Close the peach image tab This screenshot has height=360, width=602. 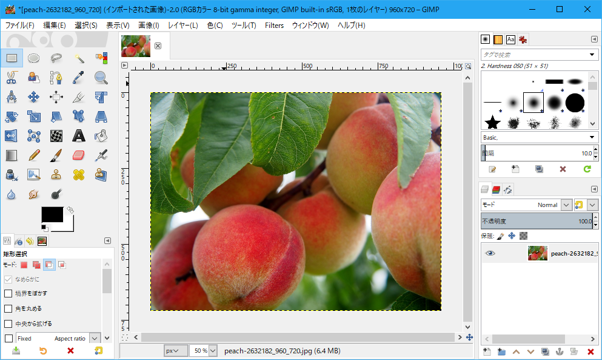tap(158, 46)
